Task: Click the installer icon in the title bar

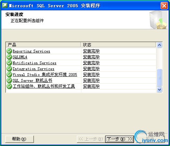Action: pos(5,6)
